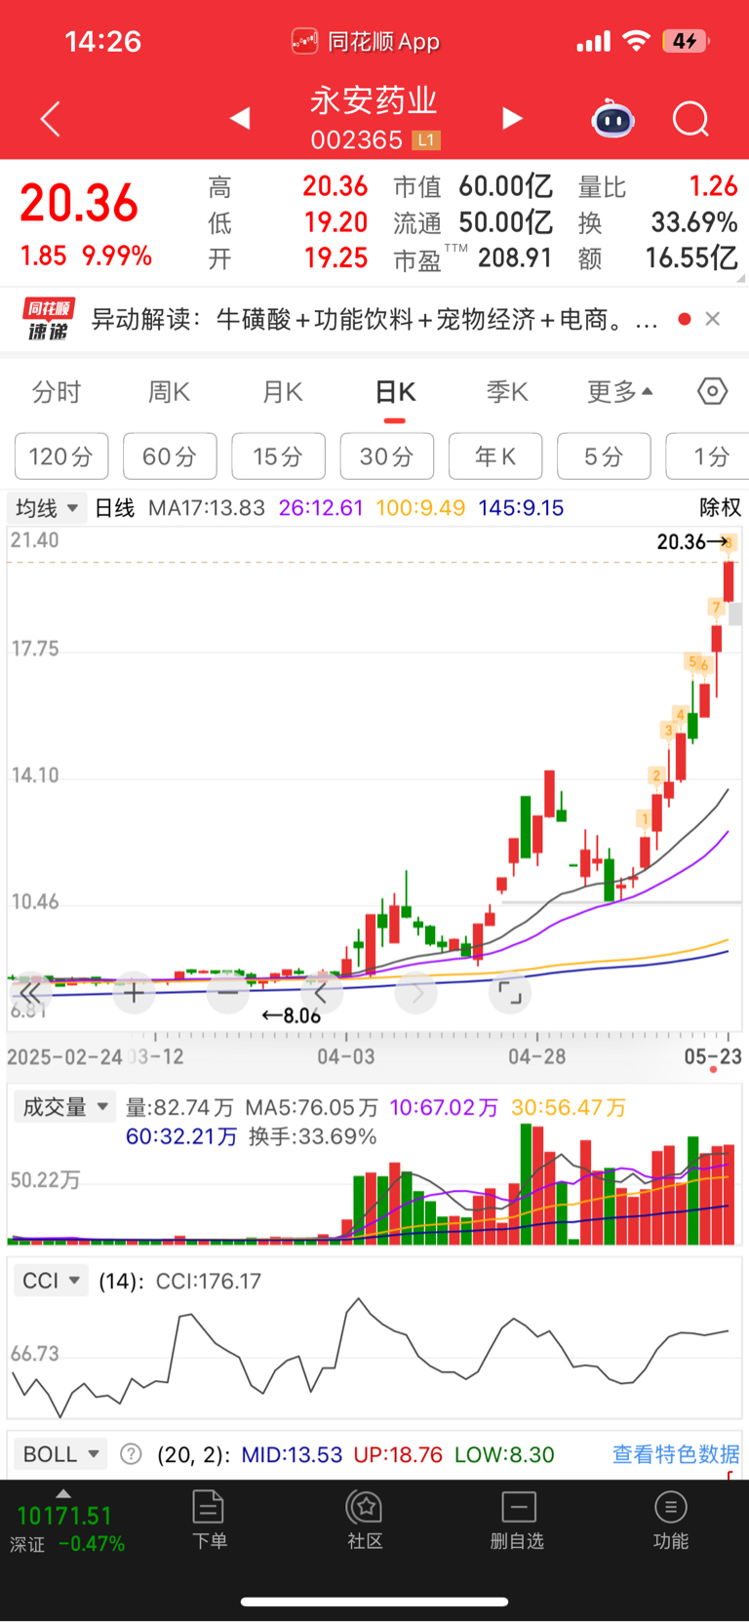Zoom in chart with plus button
The height and width of the screenshot is (1622, 749).
pos(134,993)
